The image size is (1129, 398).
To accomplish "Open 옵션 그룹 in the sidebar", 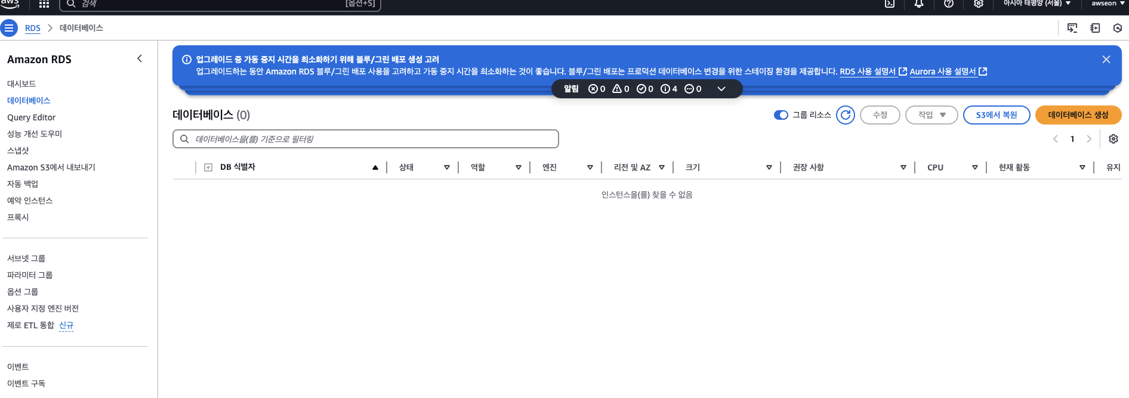I will click(23, 292).
